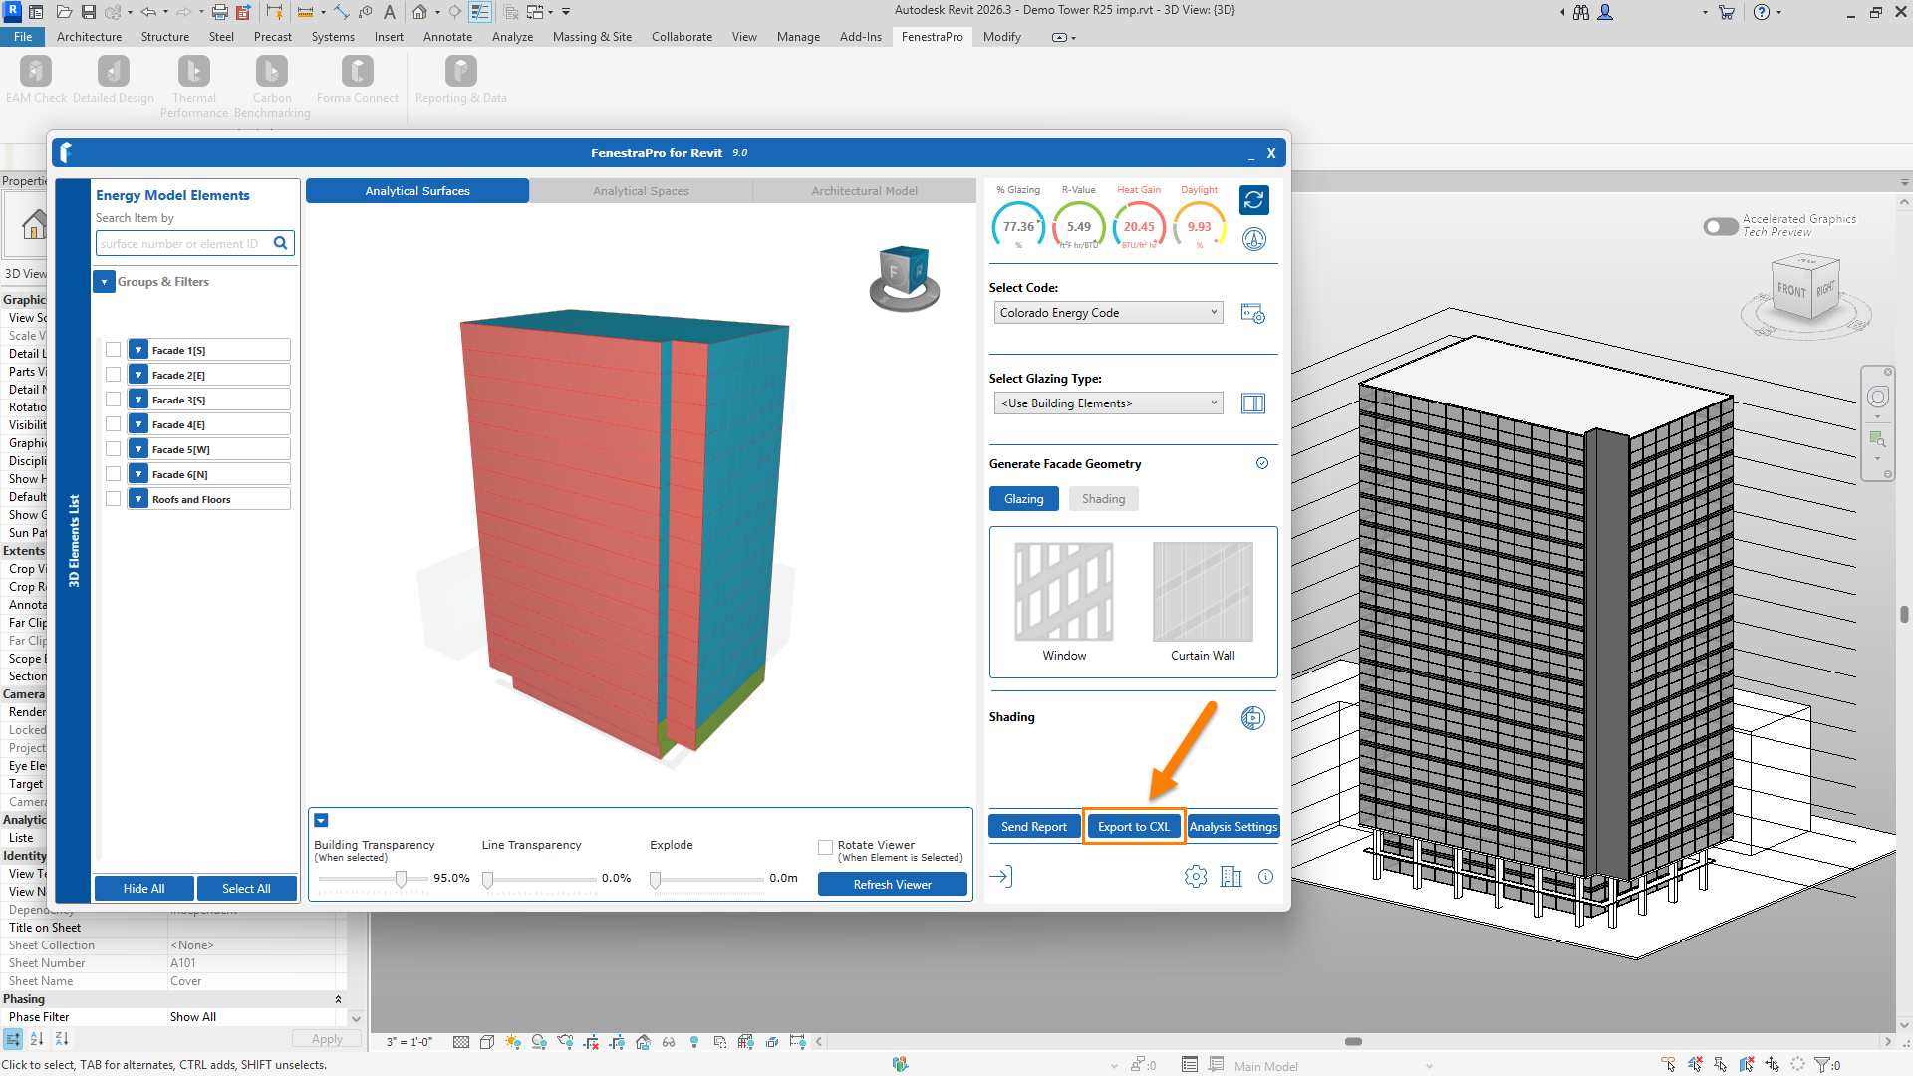Check the Facade 3[S] checkbox
Screen dimensions: 1913x1076
[114, 400]
